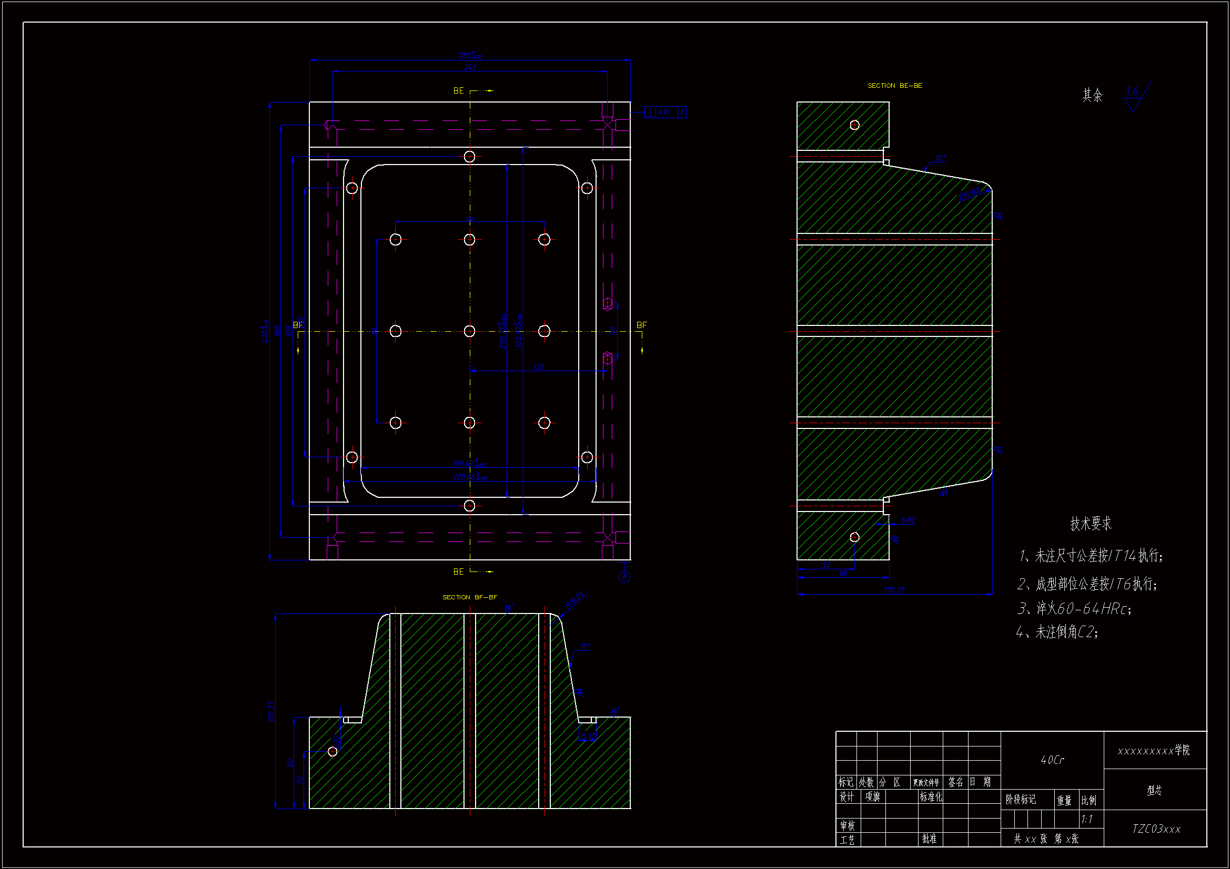Select the hole in SECTION BF-BF's left flange
The height and width of the screenshot is (869, 1230).
[x=332, y=751]
